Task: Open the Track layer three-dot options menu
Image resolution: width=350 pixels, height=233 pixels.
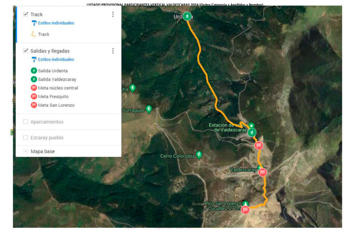Action: (x=113, y=14)
